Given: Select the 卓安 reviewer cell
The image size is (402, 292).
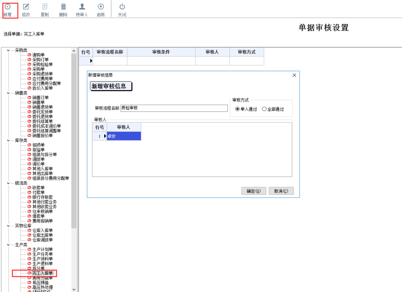Looking at the screenshot, I should (124, 136).
